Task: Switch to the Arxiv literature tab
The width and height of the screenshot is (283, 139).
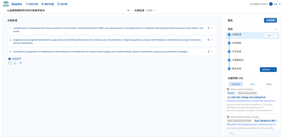Action: pyautogui.click(x=252, y=84)
